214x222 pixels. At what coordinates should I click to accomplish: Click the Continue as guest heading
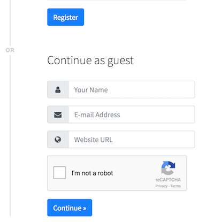90,60
